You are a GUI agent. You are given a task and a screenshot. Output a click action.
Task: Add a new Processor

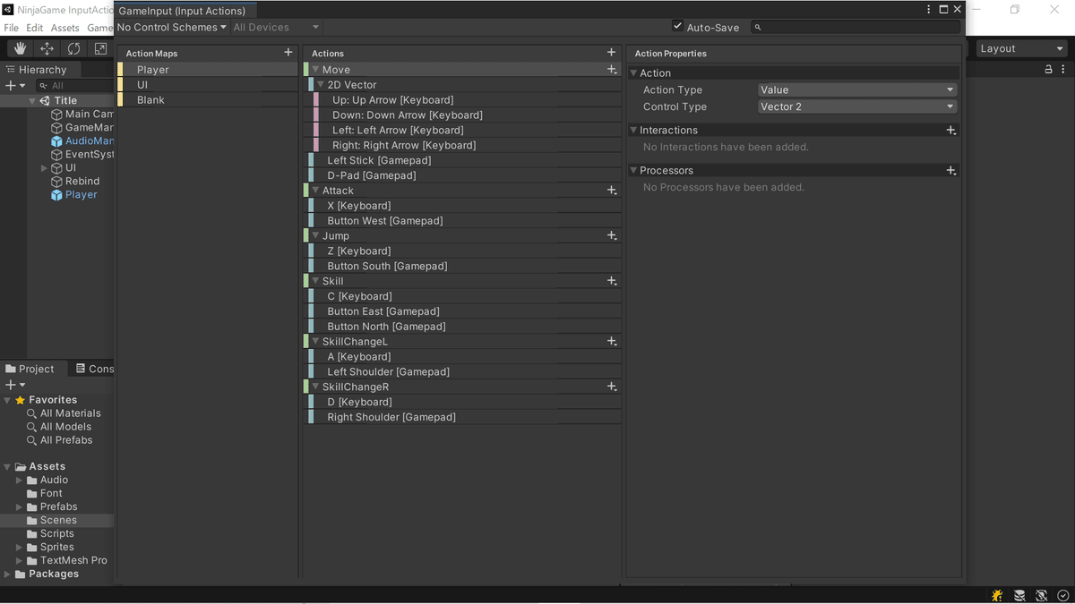pyautogui.click(x=951, y=171)
